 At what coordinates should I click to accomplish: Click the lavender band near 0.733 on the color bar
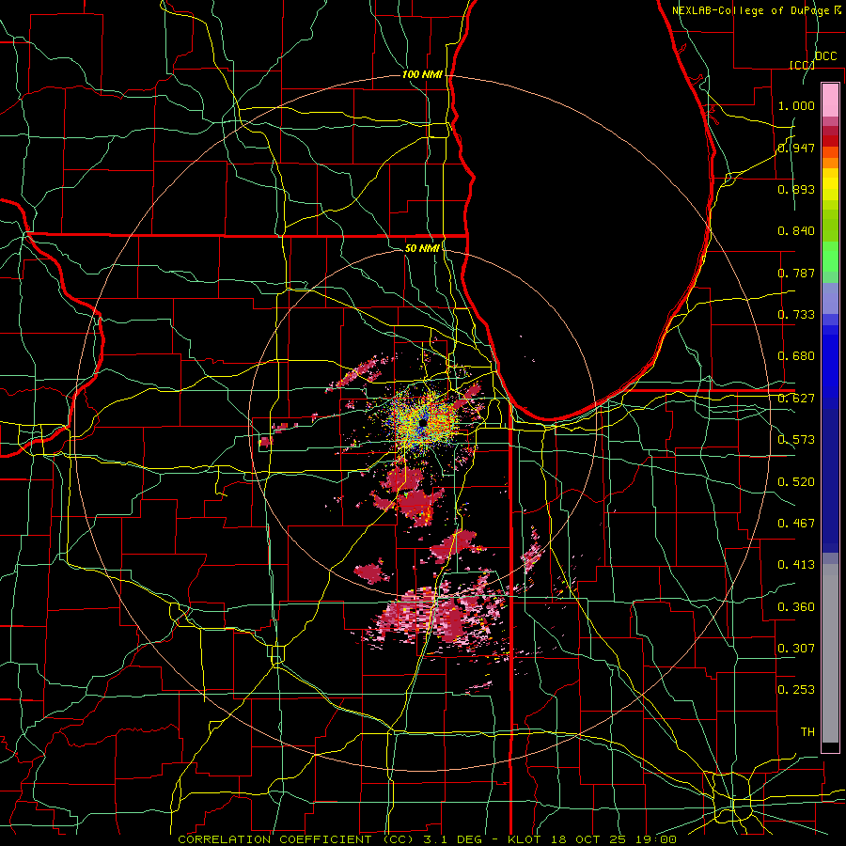pos(830,298)
